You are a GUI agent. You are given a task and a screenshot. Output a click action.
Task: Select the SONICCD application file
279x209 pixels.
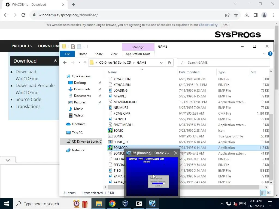click(188, 148)
